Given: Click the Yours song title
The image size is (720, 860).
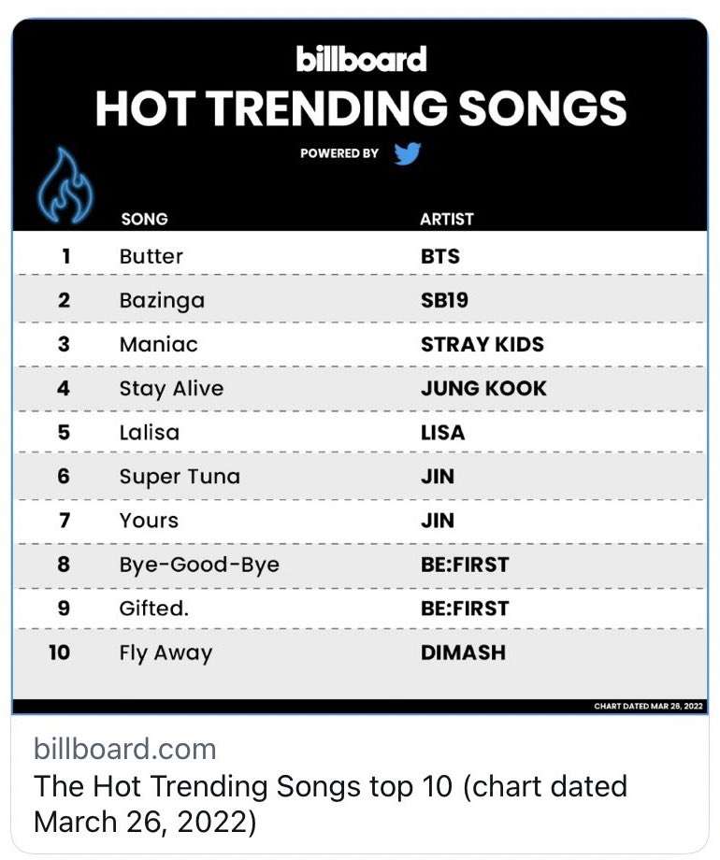Looking at the screenshot, I should (149, 520).
